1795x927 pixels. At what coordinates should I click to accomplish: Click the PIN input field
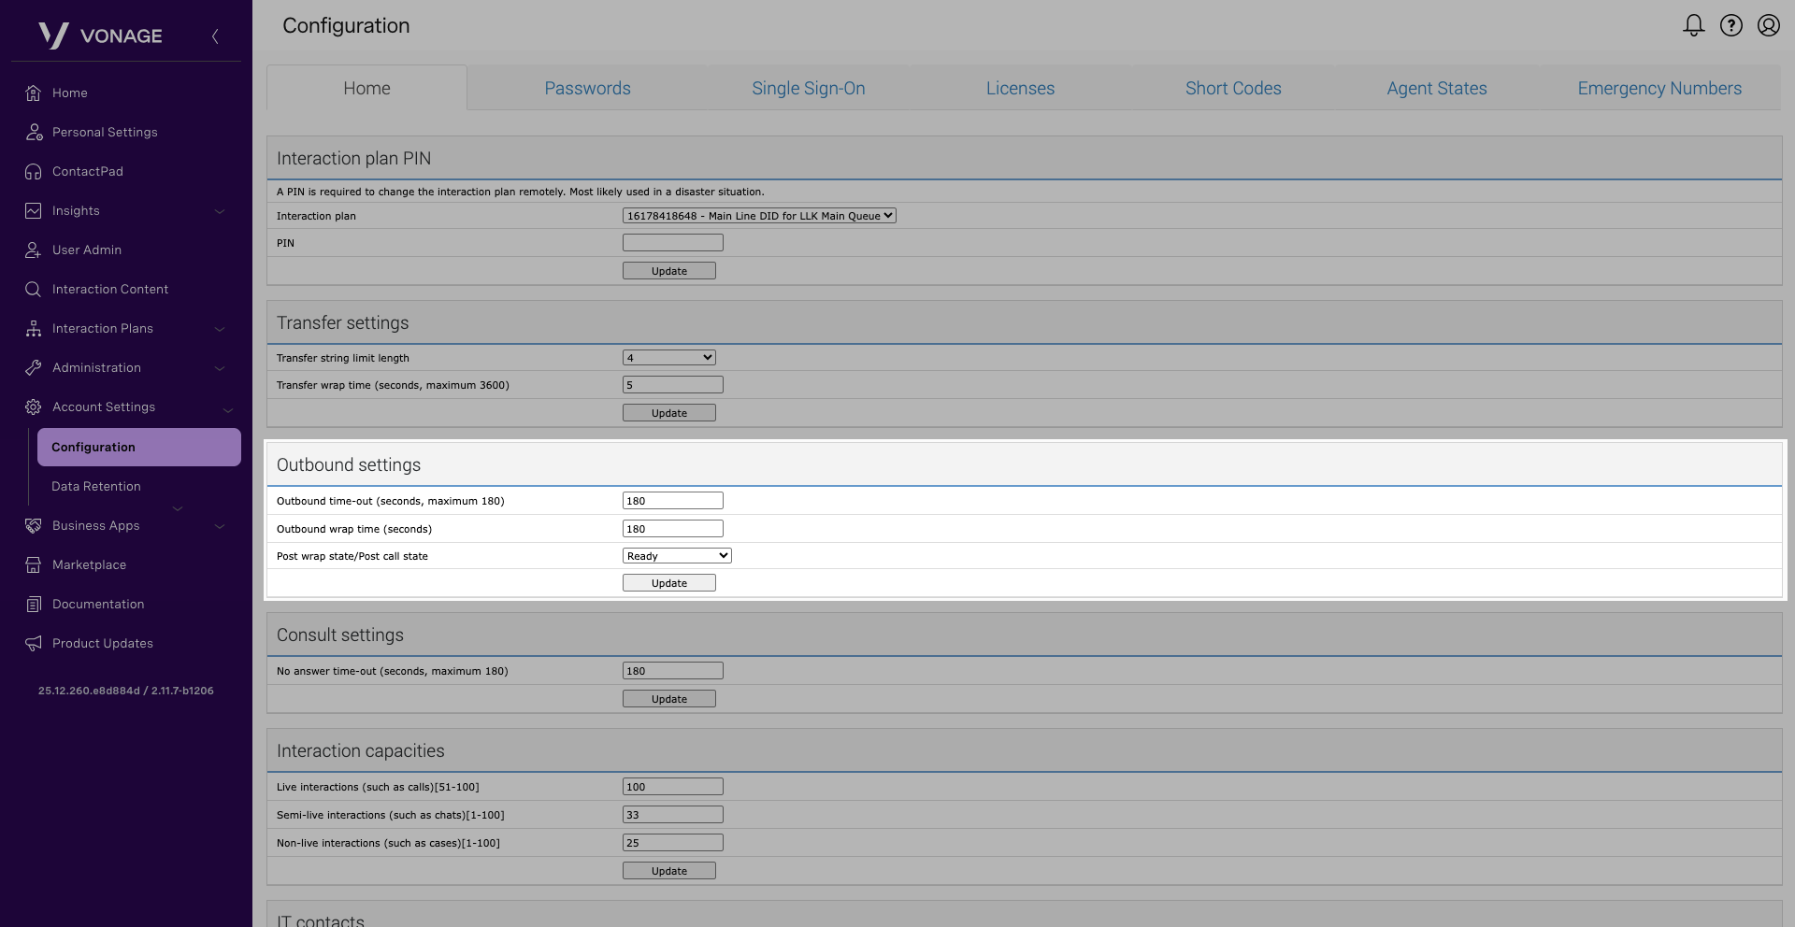pyautogui.click(x=672, y=243)
